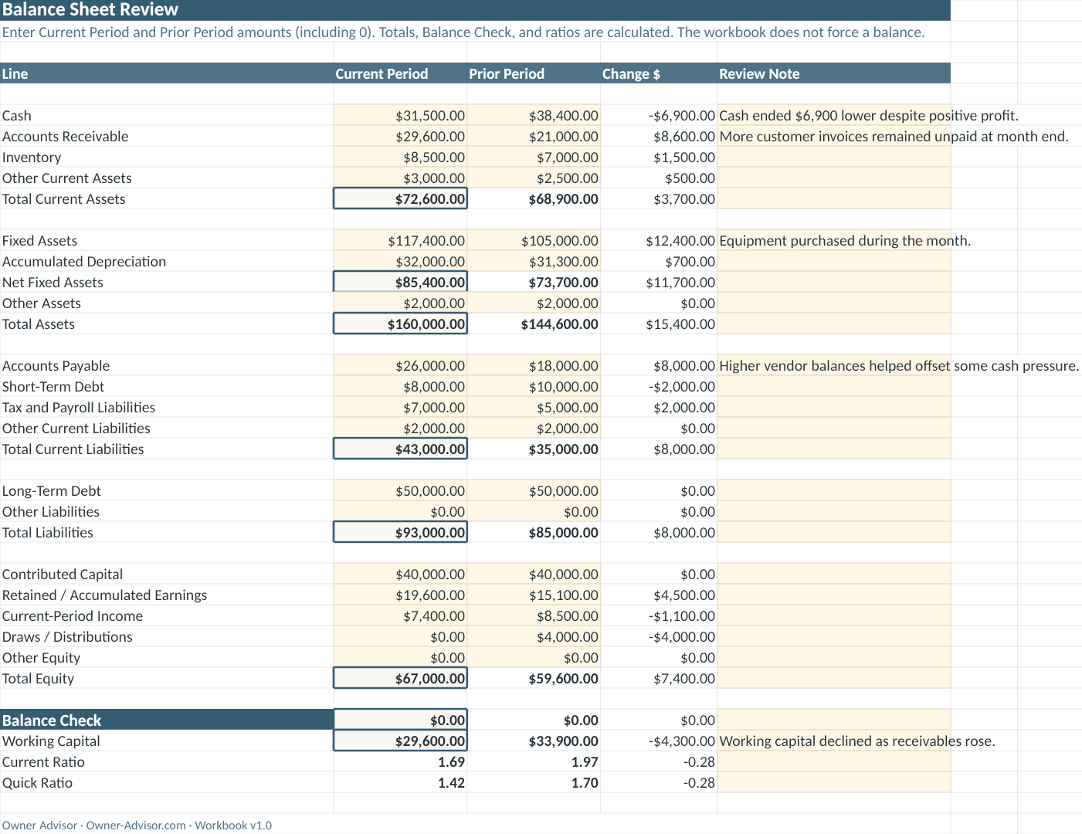Select Working Capital current value $29,600.00
Viewport: 1082px width, 834px height.
[400, 741]
